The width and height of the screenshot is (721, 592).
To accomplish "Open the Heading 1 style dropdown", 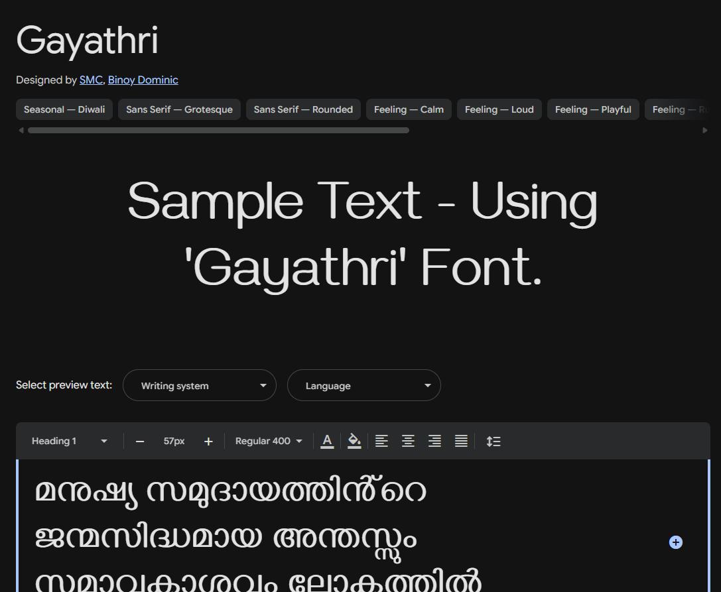I will pyautogui.click(x=70, y=442).
